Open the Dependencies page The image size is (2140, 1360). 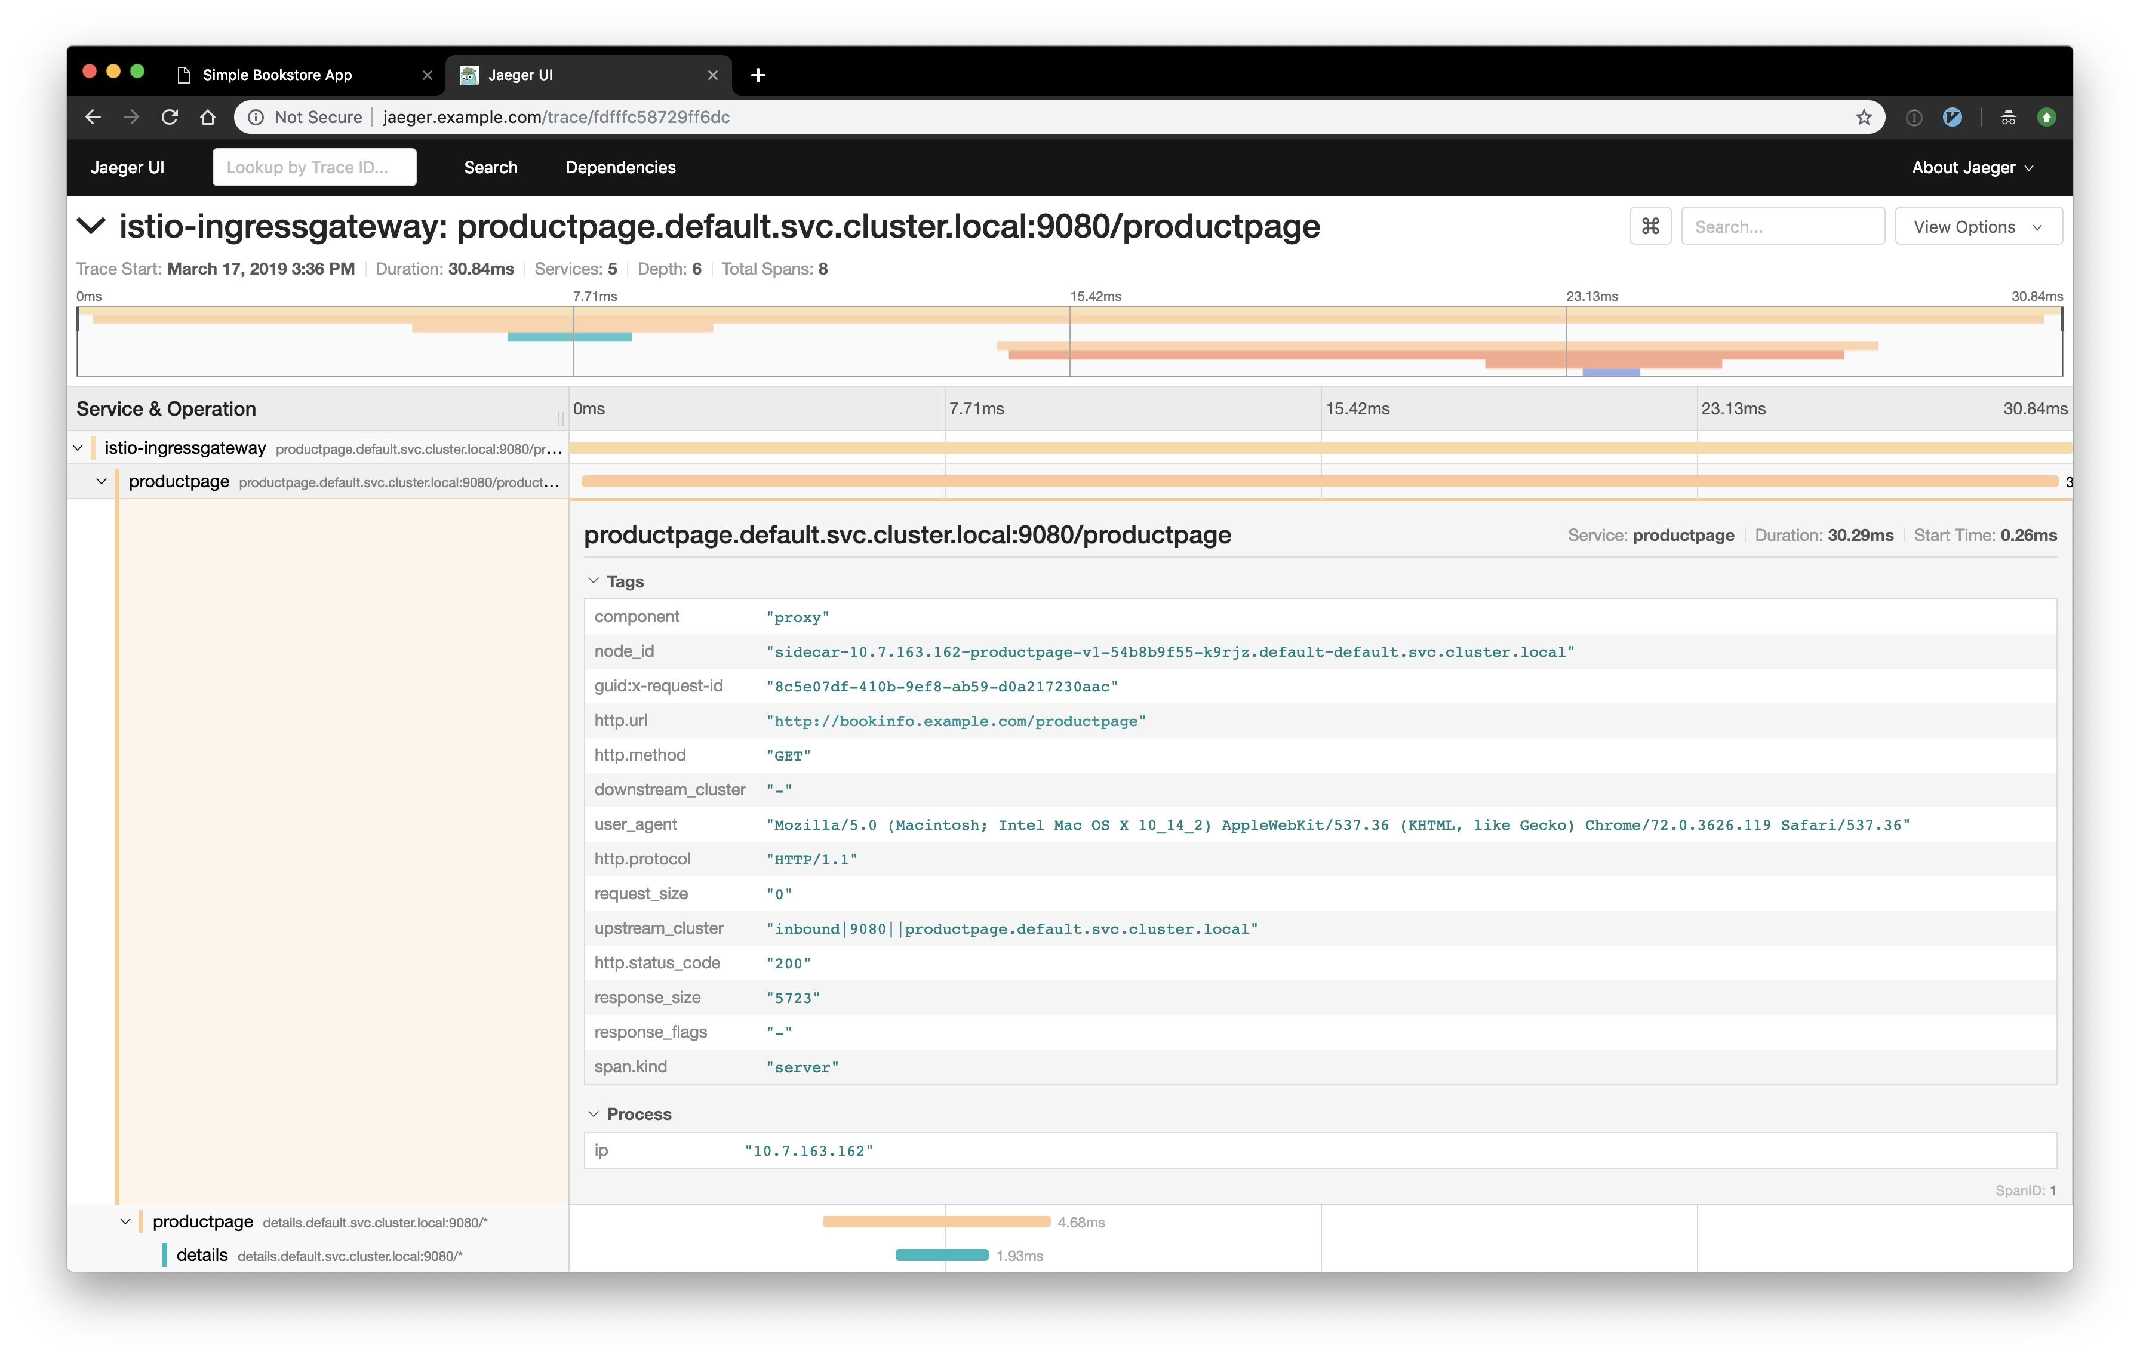(x=620, y=168)
